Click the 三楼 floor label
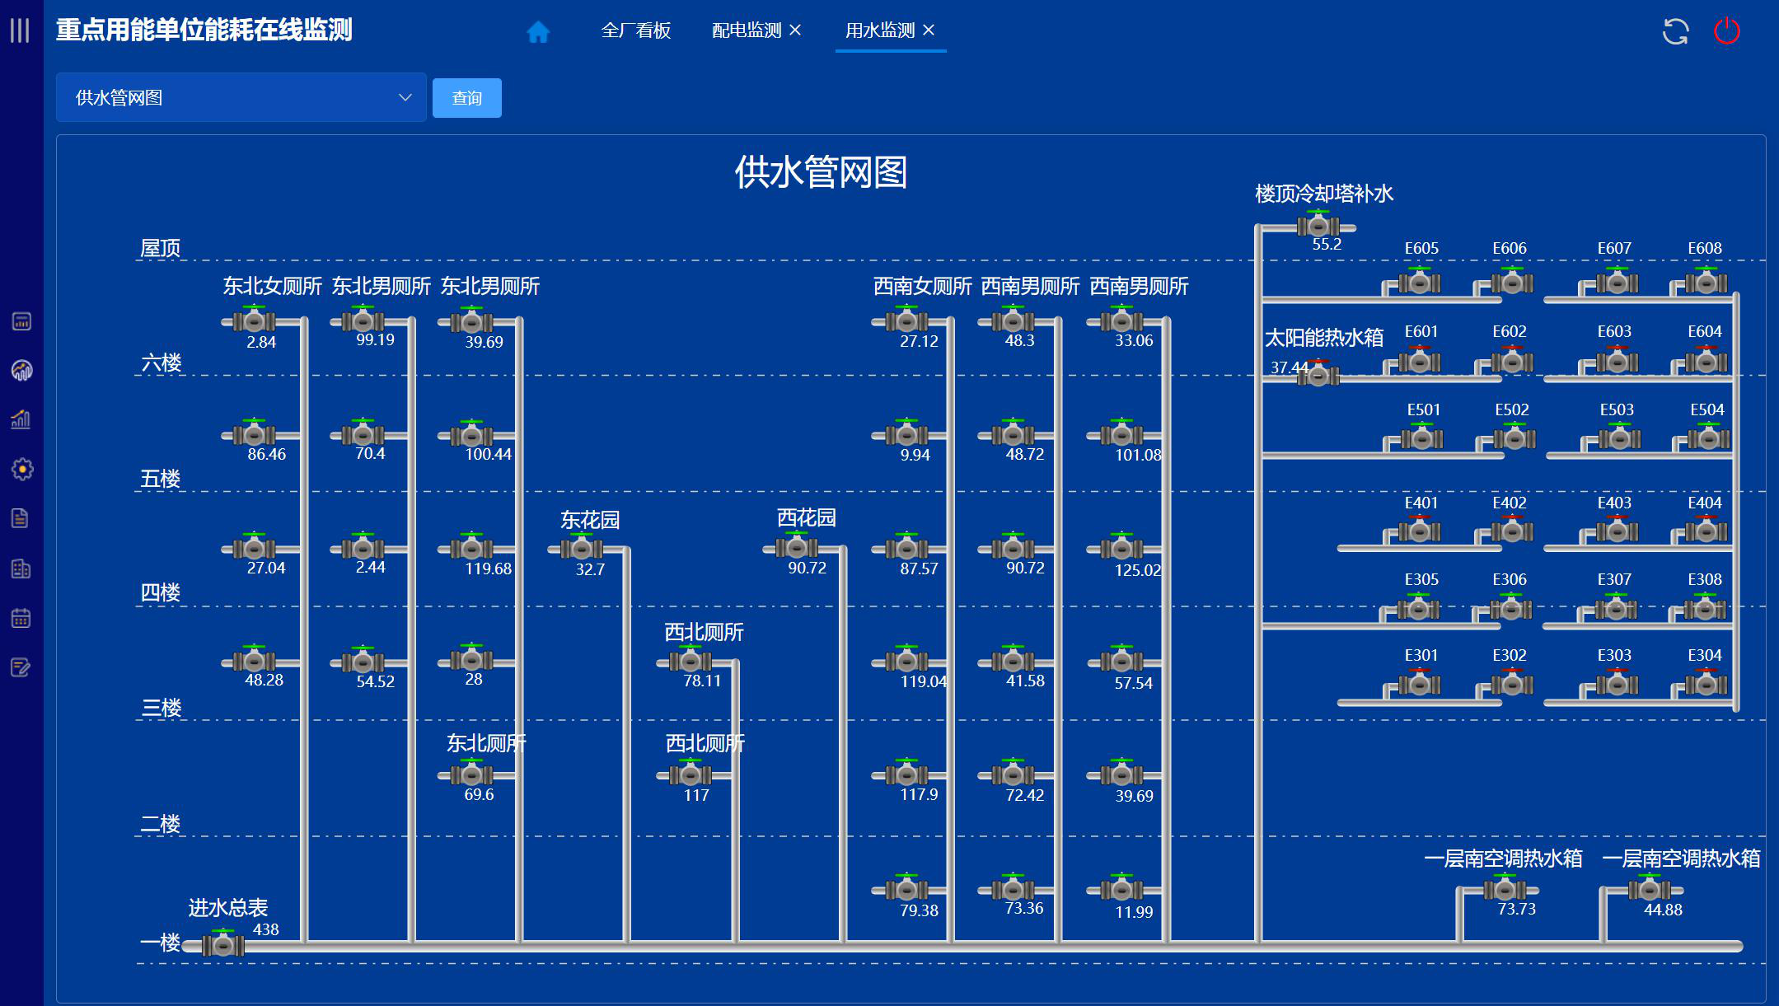 tap(162, 708)
